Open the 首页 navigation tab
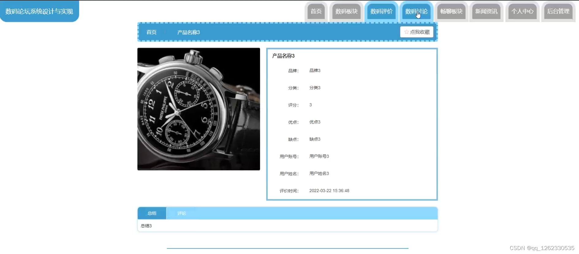Screen dimensions: 579x254 pyautogui.click(x=316, y=11)
